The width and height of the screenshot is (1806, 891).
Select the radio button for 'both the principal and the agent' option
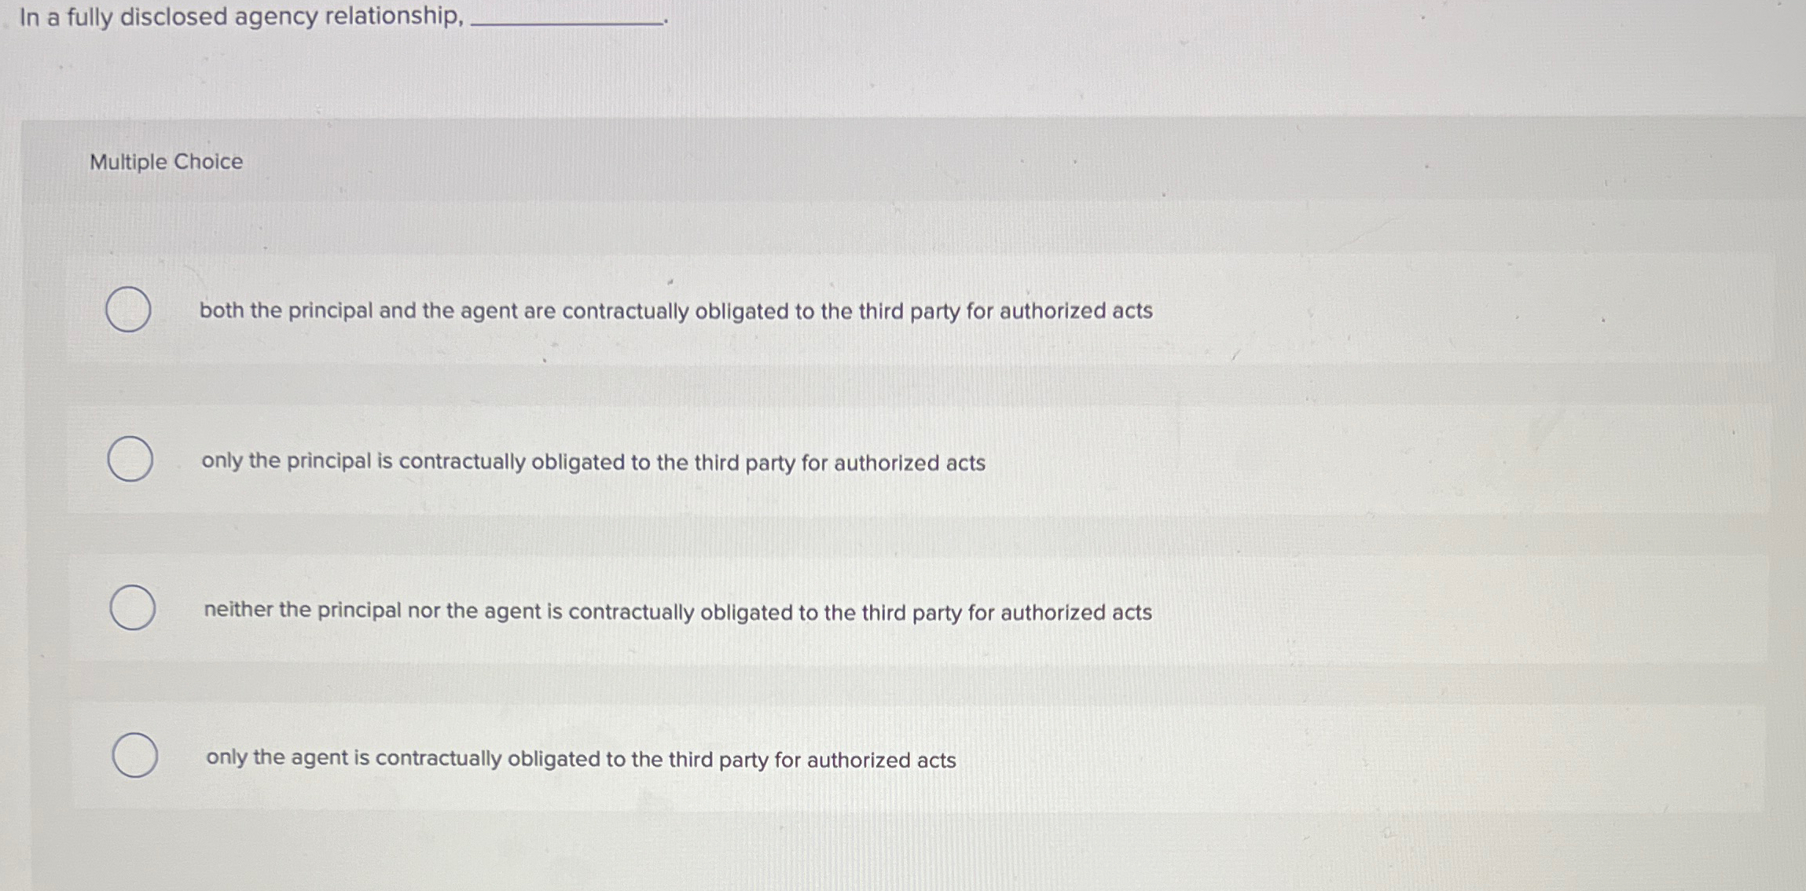tap(128, 310)
